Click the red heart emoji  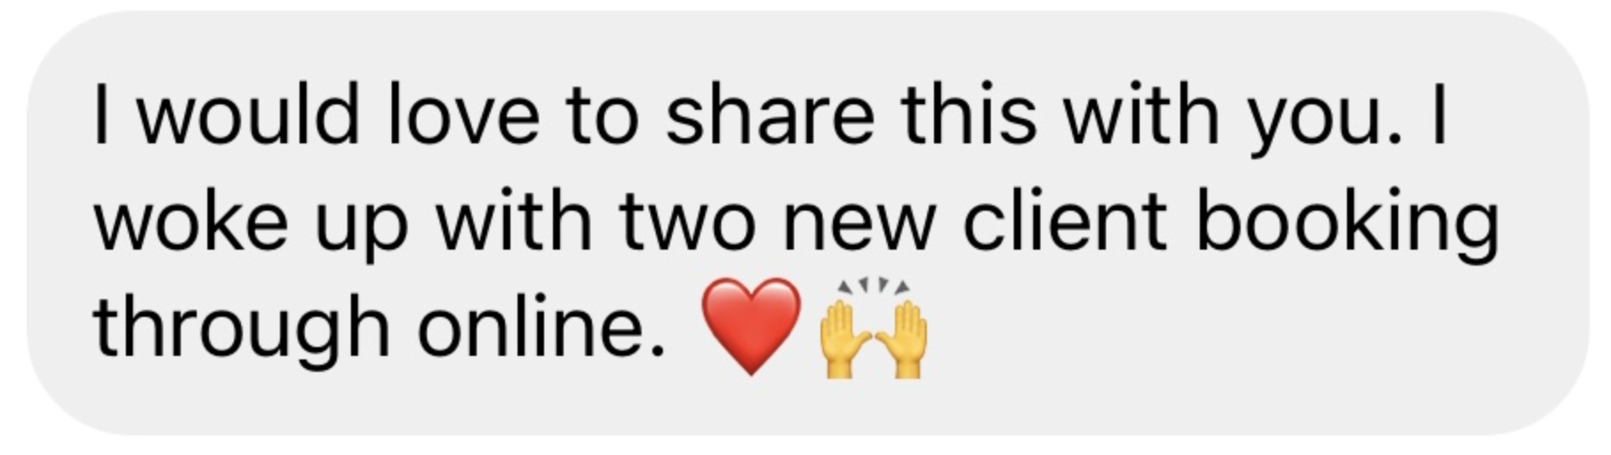(x=751, y=326)
